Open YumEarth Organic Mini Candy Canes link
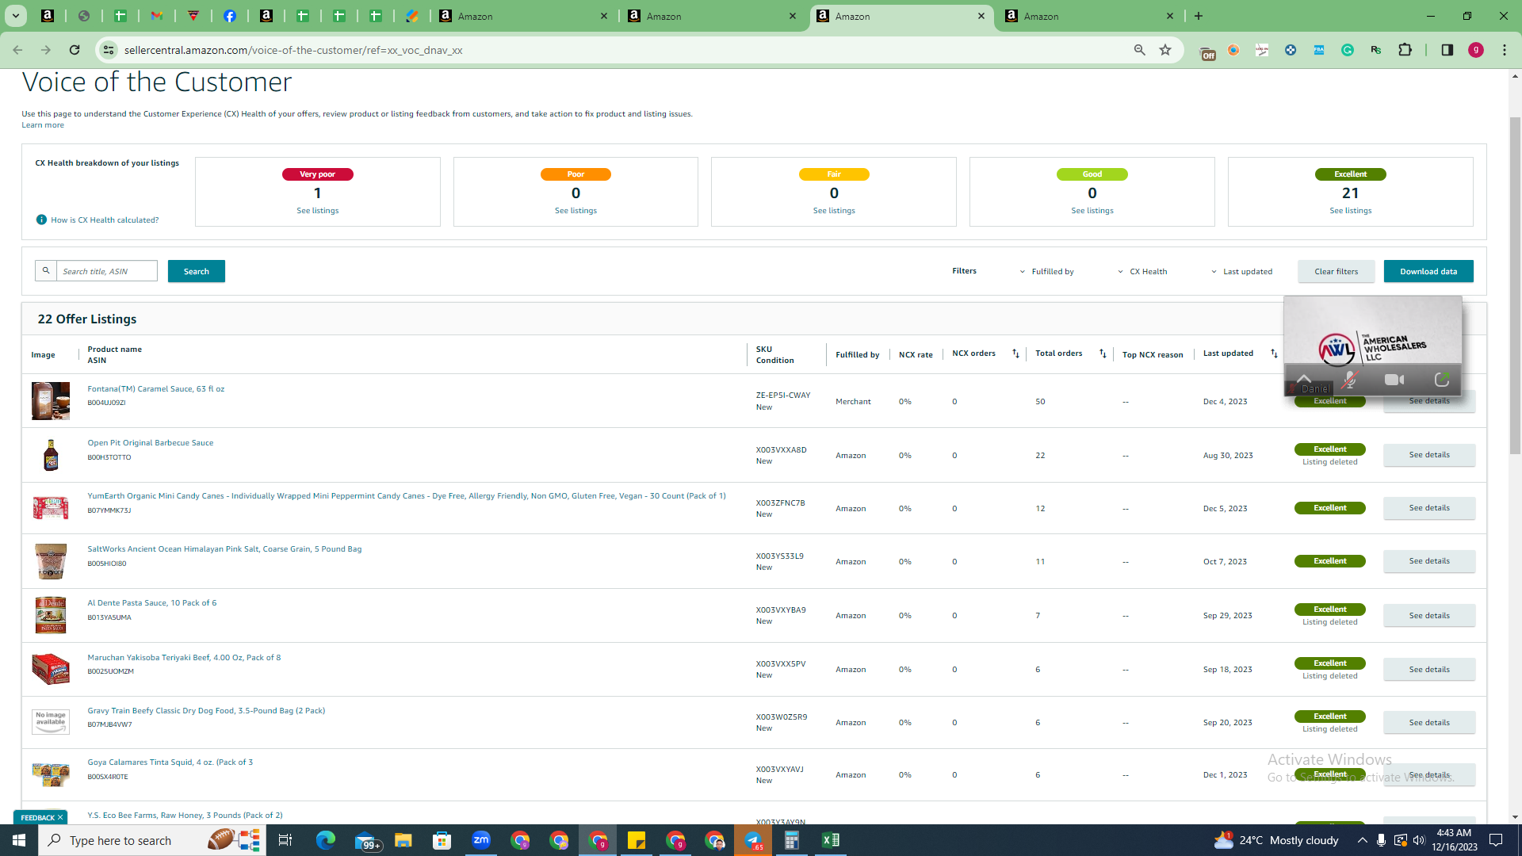The width and height of the screenshot is (1522, 856). [407, 496]
